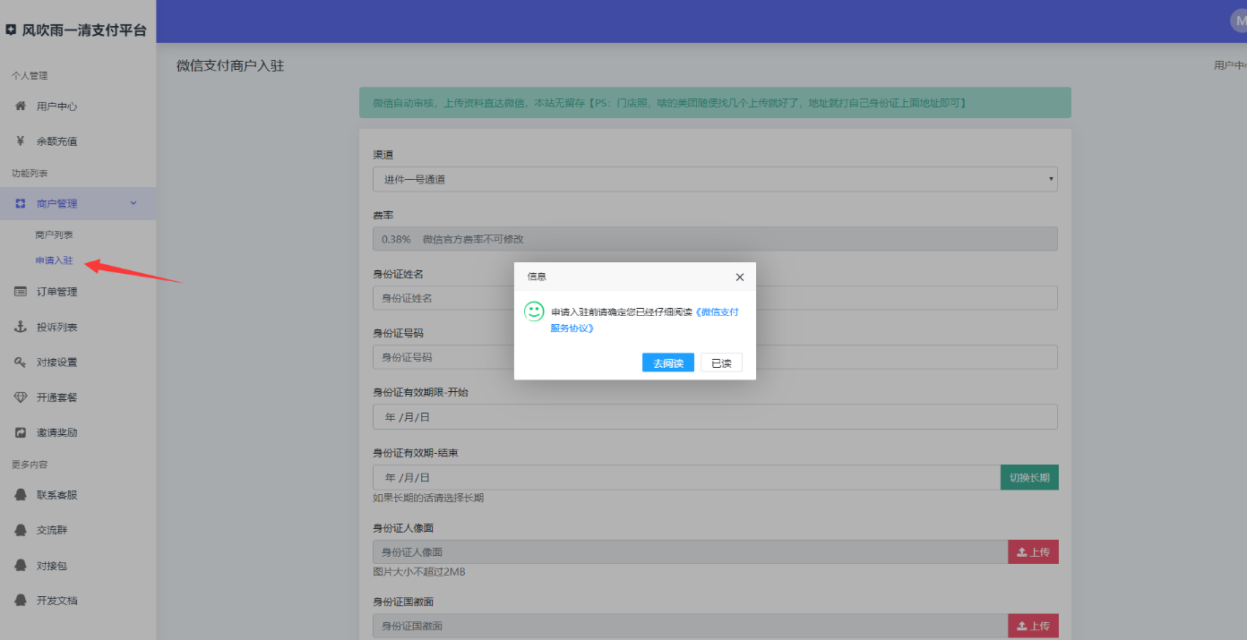
Task: Click the diamond icon beside 开通套餐
Action: [x=20, y=397]
